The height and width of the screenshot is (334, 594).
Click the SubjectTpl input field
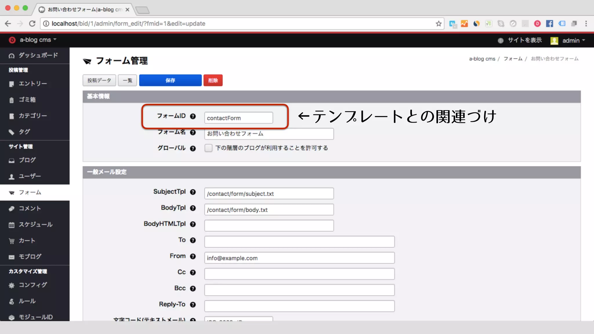(269, 194)
